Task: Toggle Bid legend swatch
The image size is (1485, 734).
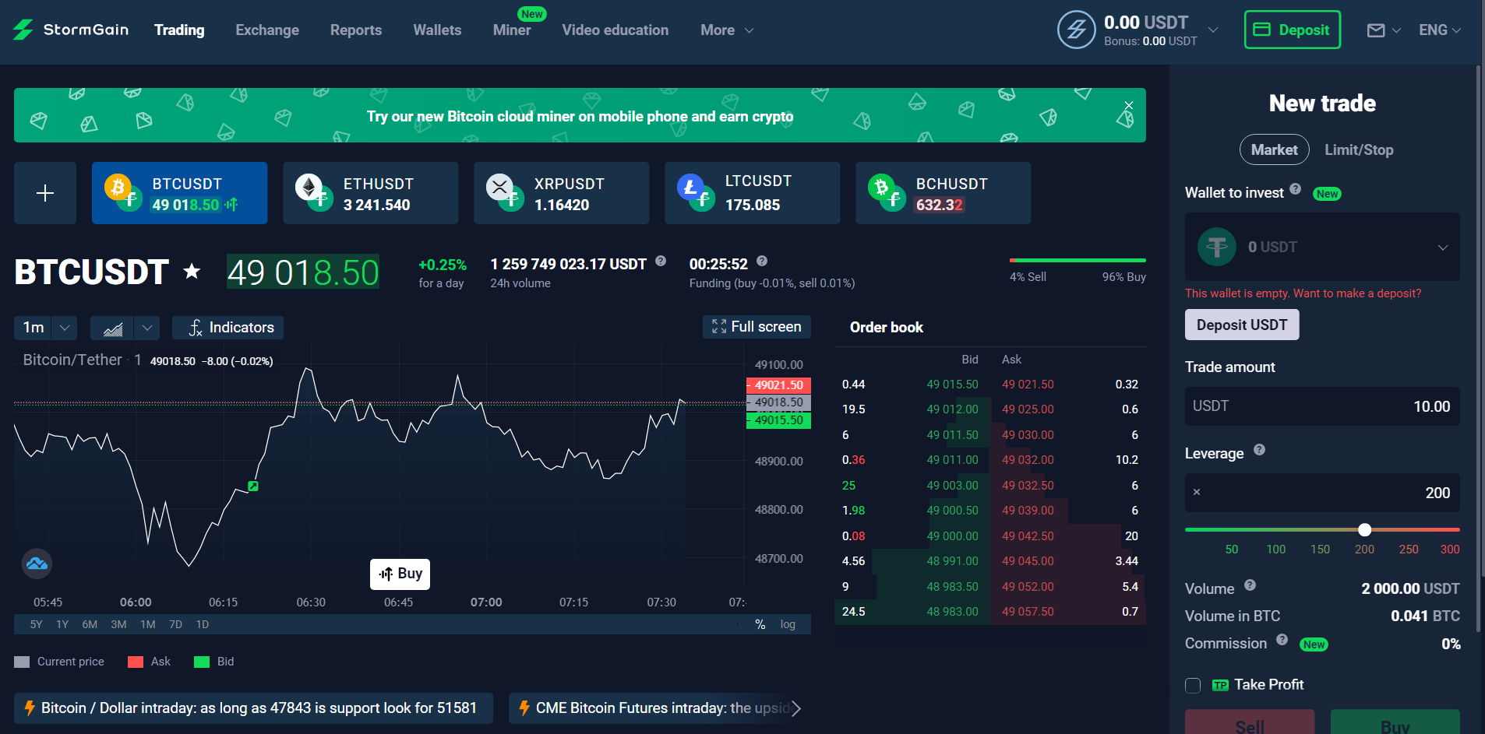Action: click(202, 662)
